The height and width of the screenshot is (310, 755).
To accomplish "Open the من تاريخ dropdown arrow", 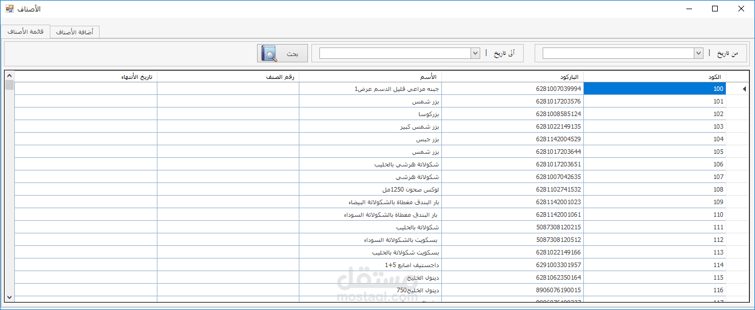I will (x=698, y=53).
